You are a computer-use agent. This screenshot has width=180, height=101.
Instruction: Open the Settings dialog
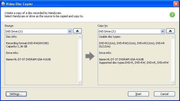(16, 94)
